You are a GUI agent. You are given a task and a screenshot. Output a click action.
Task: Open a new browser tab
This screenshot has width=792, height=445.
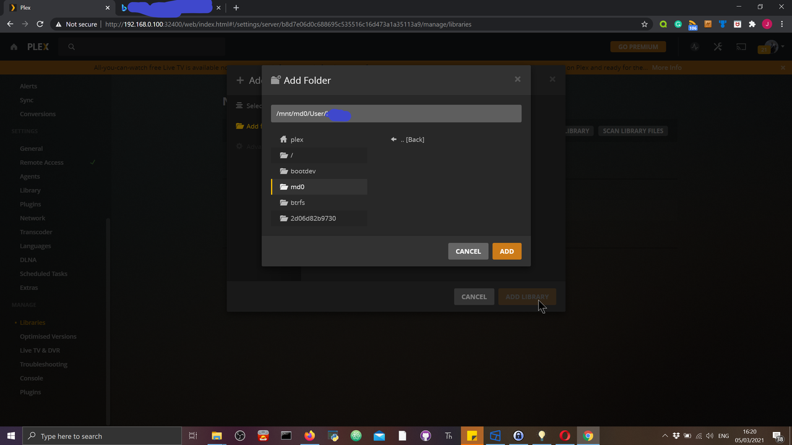click(x=236, y=7)
